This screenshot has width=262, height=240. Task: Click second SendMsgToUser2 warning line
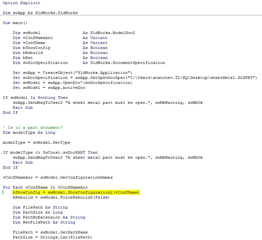point(108,158)
